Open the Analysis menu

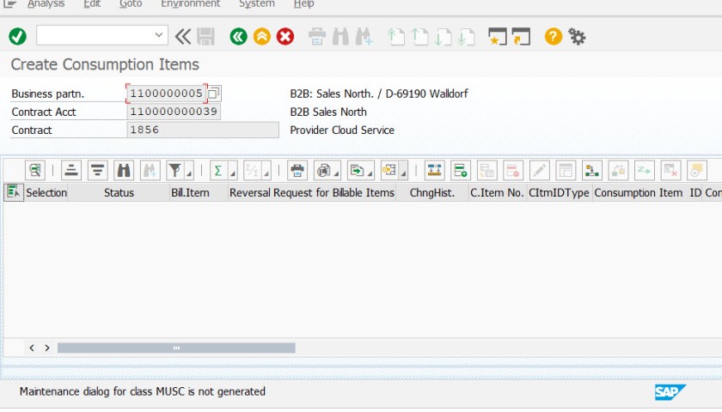tap(46, 4)
